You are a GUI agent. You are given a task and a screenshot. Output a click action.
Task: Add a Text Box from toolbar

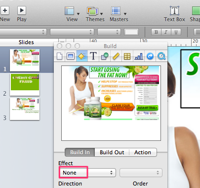coord(174,14)
